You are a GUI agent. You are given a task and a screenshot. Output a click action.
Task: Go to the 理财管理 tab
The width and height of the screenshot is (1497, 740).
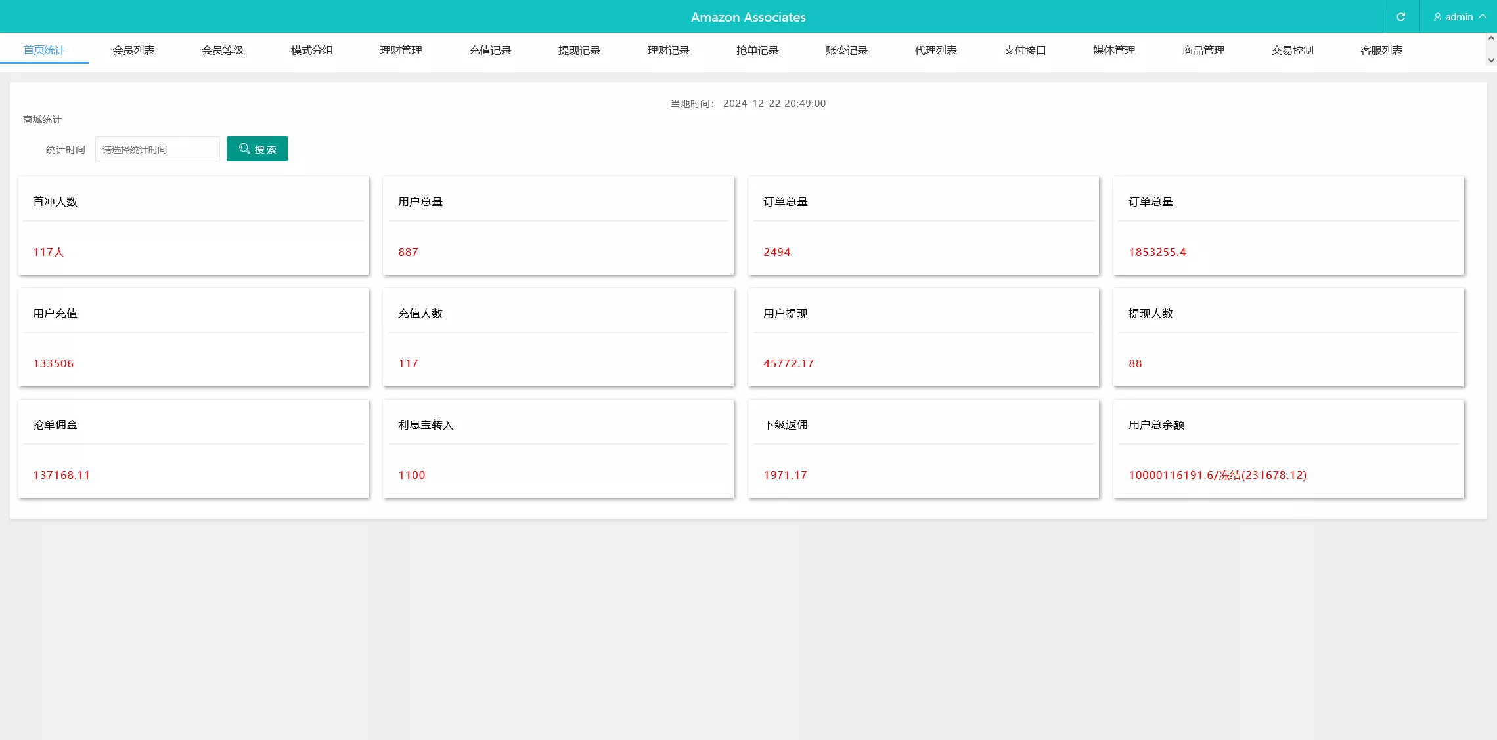click(x=401, y=51)
